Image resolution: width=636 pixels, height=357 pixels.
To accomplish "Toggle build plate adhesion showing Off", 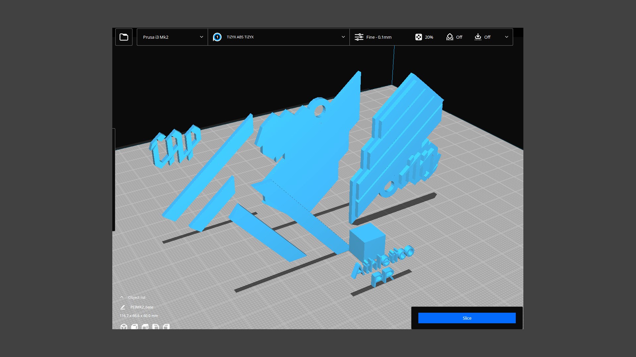I will [x=482, y=37].
